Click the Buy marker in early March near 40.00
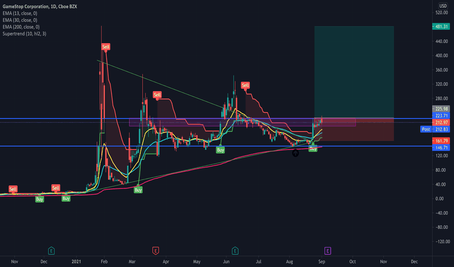 click(x=138, y=190)
